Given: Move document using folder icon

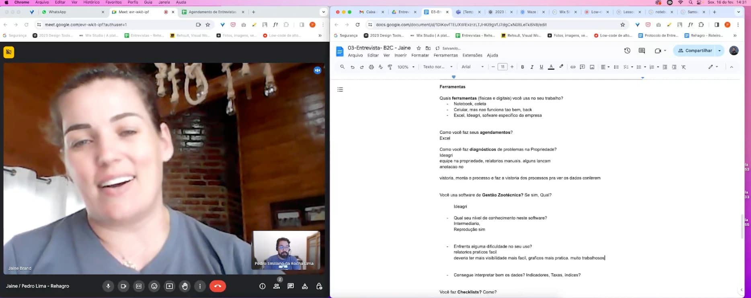Looking at the screenshot, I should (428, 48).
